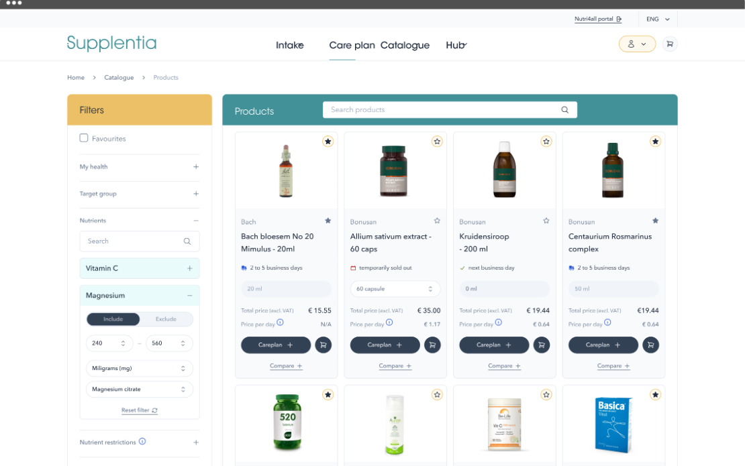The height and width of the screenshot is (466, 745).
Task: Open the Magnesium citrate form dropdown
Action: [x=139, y=389]
